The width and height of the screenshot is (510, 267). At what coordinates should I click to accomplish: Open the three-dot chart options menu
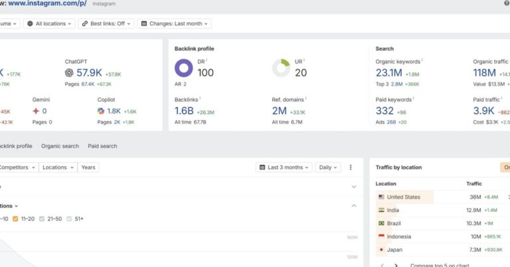click(351, 167)
